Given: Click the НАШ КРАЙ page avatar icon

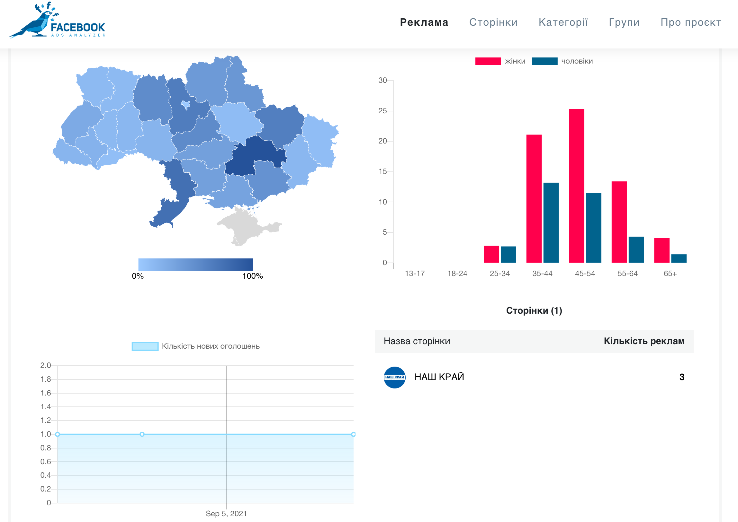Looking at the screenshot, I should click(x=394, y=377).
